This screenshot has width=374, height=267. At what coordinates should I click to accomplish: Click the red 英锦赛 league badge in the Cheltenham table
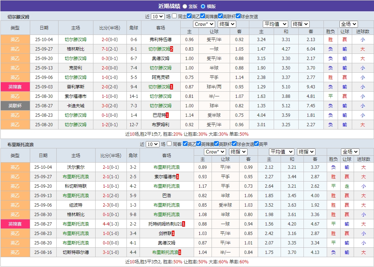pos(15,87)
